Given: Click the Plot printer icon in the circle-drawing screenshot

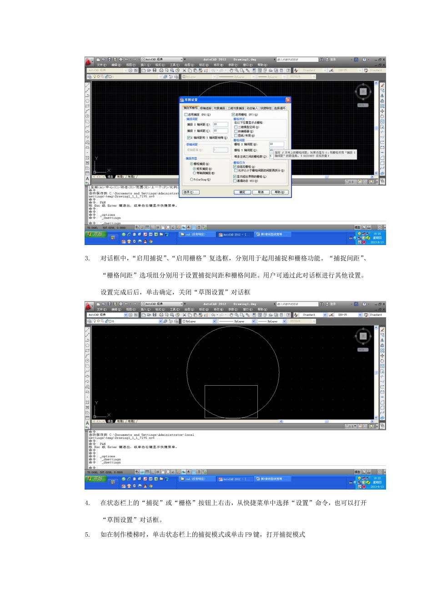Looking at the screenshot, I should point(161,315).
